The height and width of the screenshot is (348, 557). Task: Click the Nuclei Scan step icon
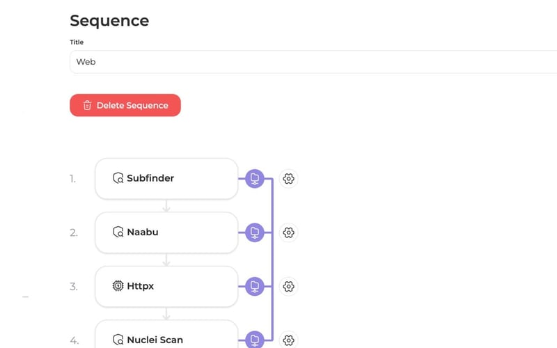pyautogui.click(x=118, y=340)
